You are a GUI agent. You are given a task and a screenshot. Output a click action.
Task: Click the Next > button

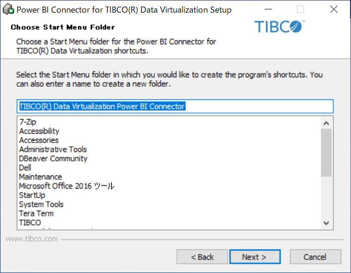255,257
